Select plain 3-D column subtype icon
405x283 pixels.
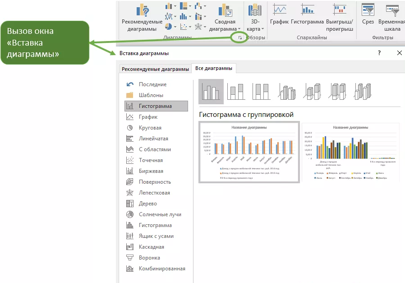[363, 92]
